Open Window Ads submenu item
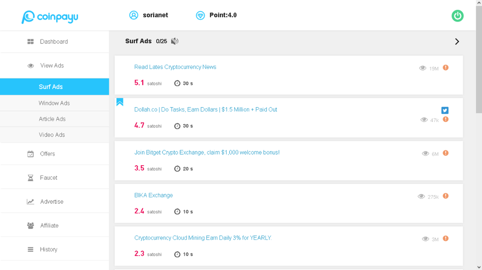The width and height of the screenshot is (482, 270). [54, 103]
